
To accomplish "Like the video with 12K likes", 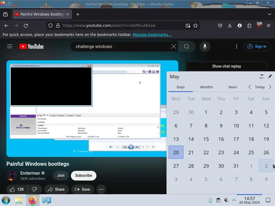I will pos(17,189).
